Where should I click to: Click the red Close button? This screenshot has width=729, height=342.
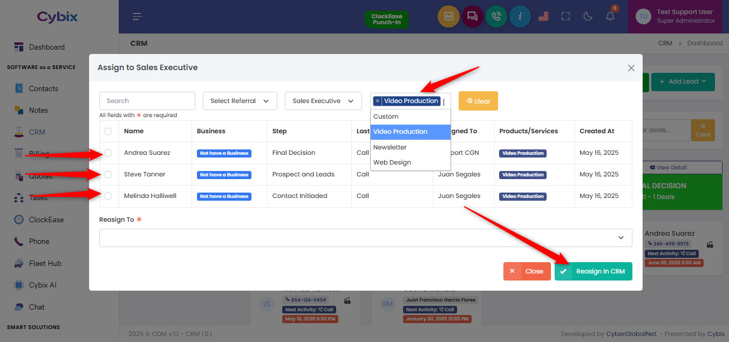click(x=527, y=271)
